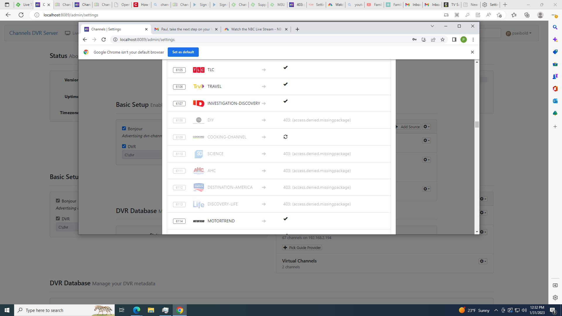Uncheck the Bonjour checkbox in Basic Setup
562x316 pixels.
pos(124,128)
